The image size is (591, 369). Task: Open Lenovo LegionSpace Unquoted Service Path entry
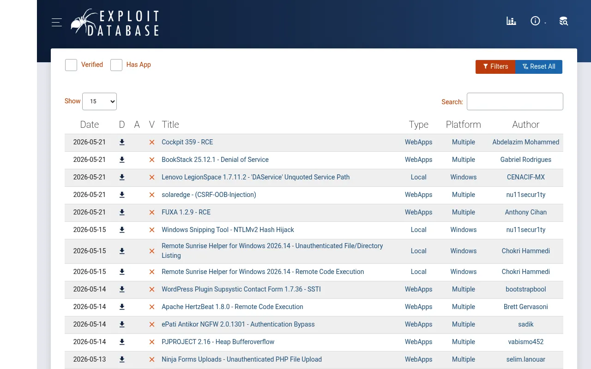pyautogui.click(x=255, y=177)
